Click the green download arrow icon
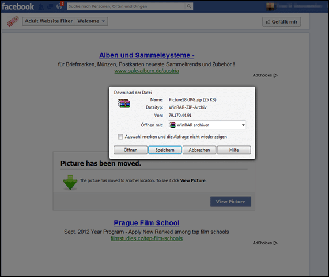The image size is (329, 277). [x=70, y=182]
